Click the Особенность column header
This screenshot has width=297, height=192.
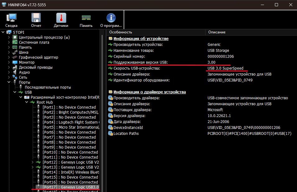click(x=156, y=32)
